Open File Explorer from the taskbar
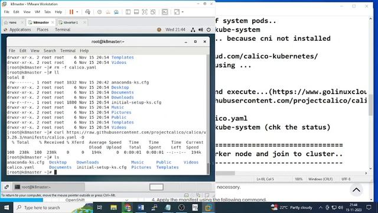This screenshot has height=213, width=378. (113, 208)
